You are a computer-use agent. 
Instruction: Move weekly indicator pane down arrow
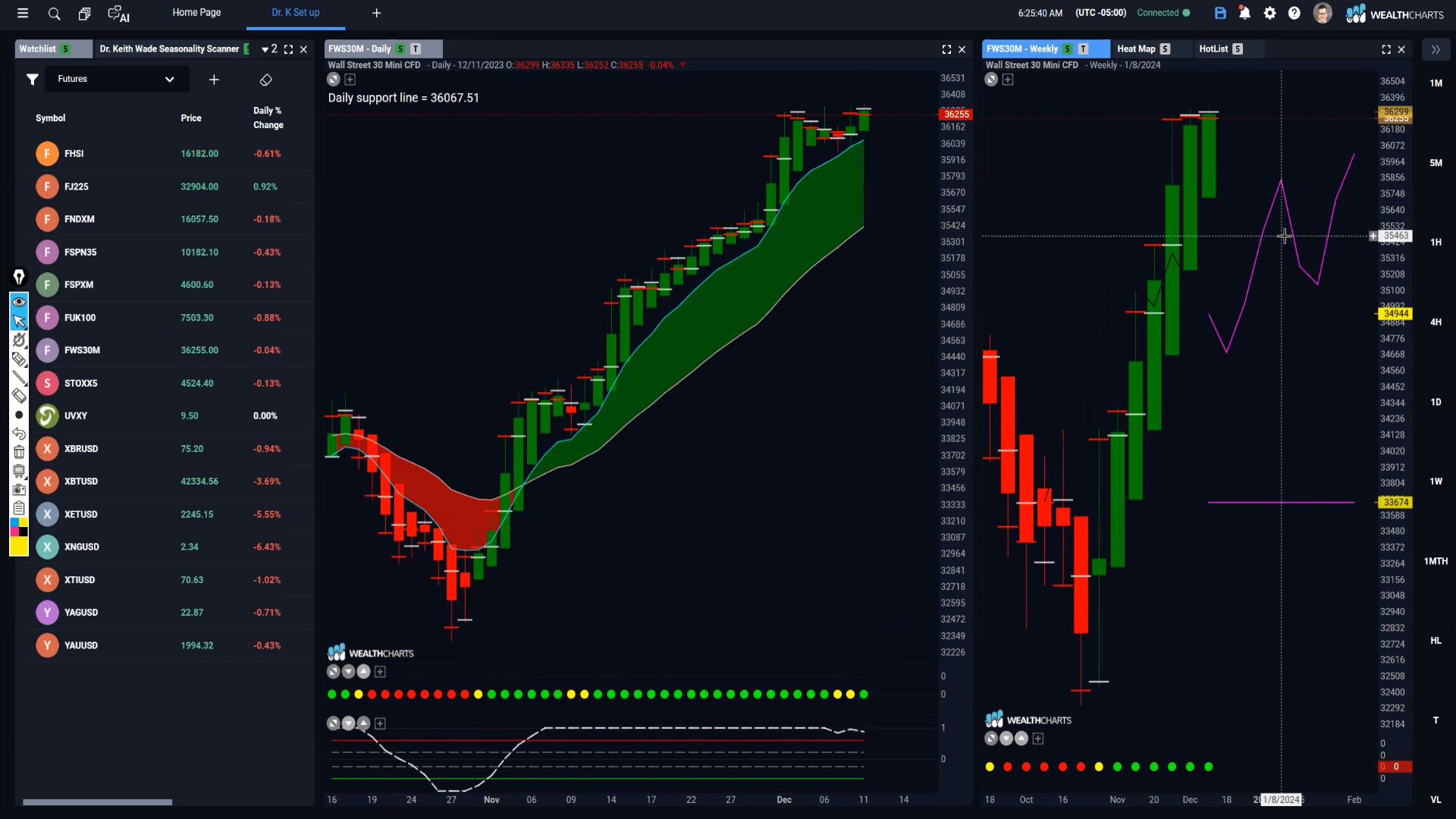[x=1006, y=739]
